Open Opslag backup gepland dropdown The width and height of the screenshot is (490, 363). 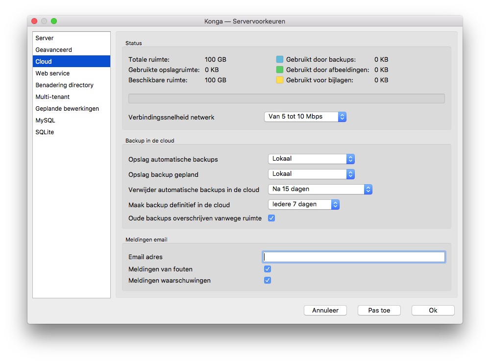click(x=311, y=174)
